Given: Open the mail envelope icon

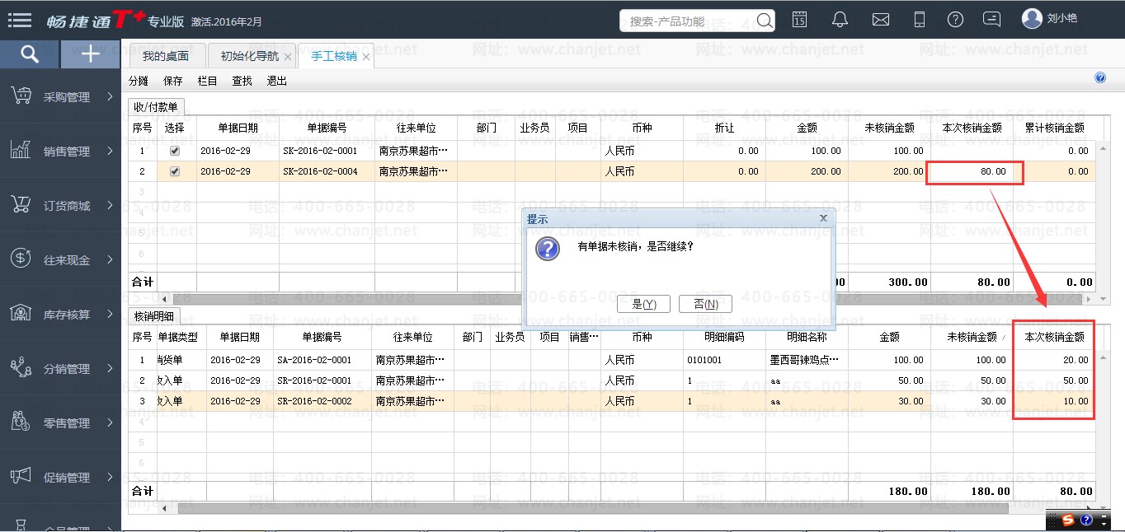Looking at the screenshot, I should (x=880, y=20).
